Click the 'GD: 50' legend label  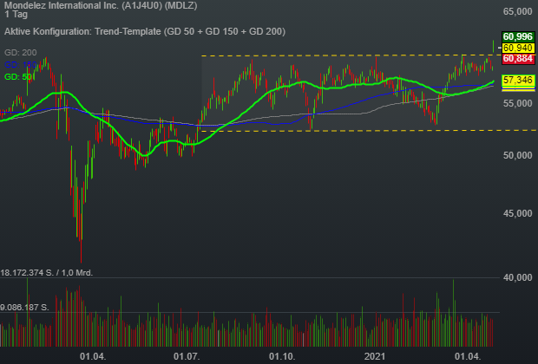click(x=18, y=77)
